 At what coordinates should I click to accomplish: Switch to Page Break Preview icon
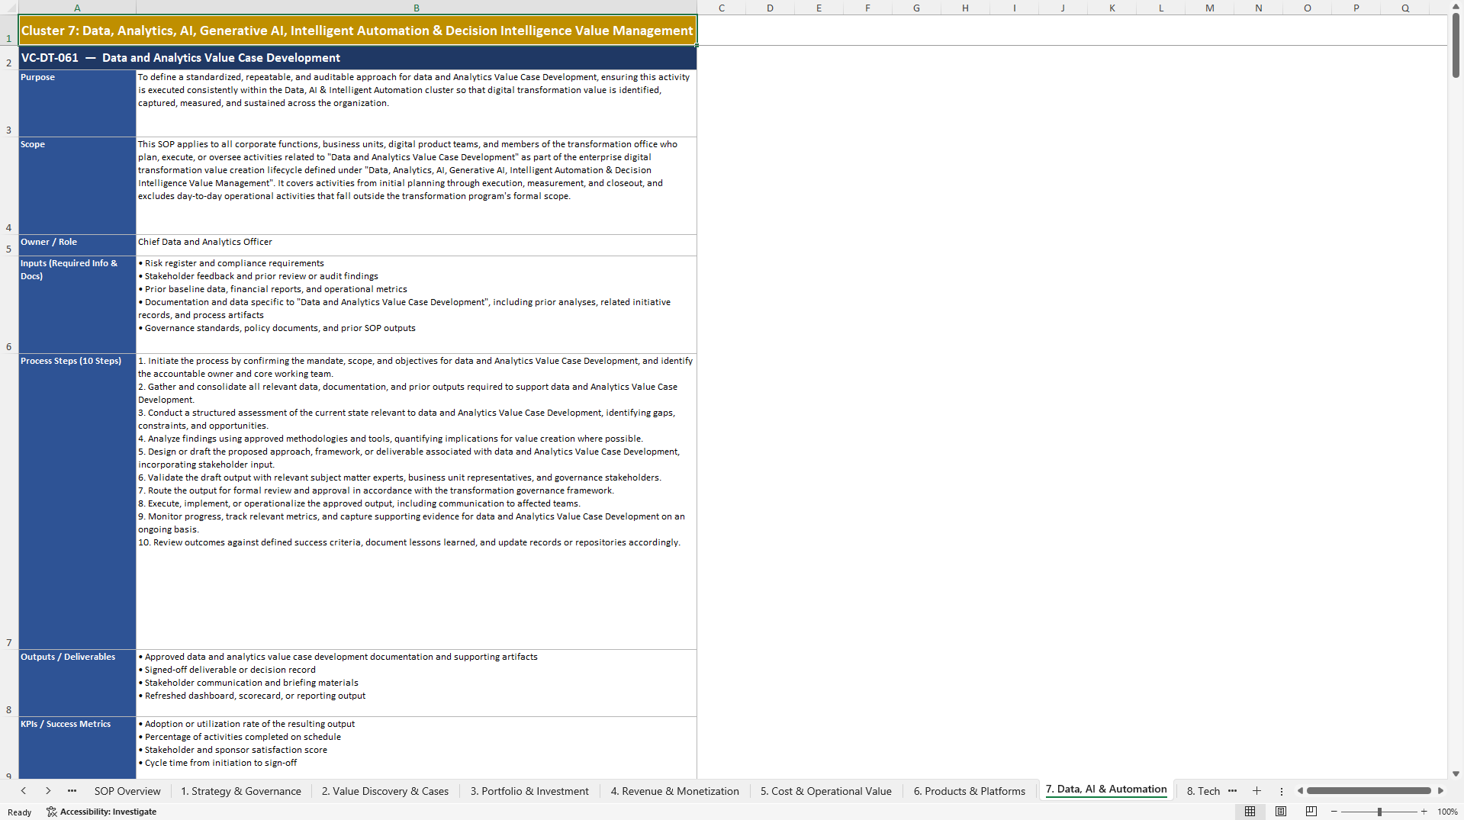1311,812
